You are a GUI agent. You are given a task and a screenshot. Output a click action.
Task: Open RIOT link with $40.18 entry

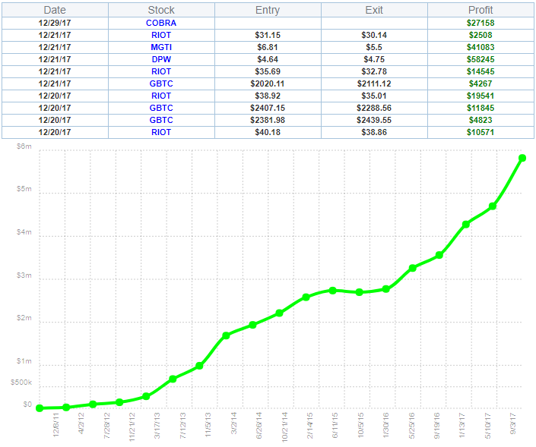(161, 132)
